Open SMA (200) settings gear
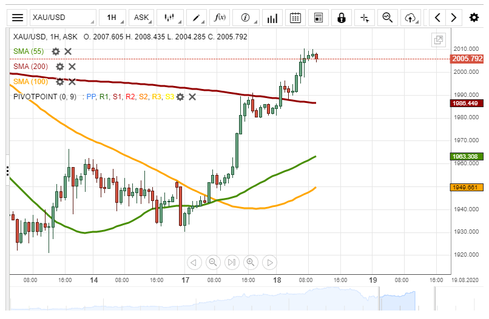The image size is (489, 319). [60, 67]
